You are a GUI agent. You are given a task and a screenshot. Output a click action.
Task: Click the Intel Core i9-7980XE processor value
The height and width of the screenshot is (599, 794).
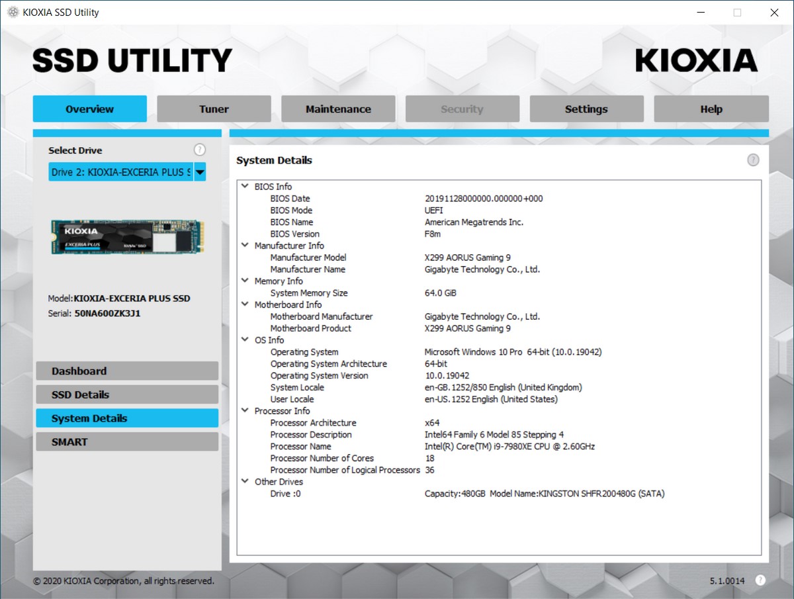tap(509, 447)
